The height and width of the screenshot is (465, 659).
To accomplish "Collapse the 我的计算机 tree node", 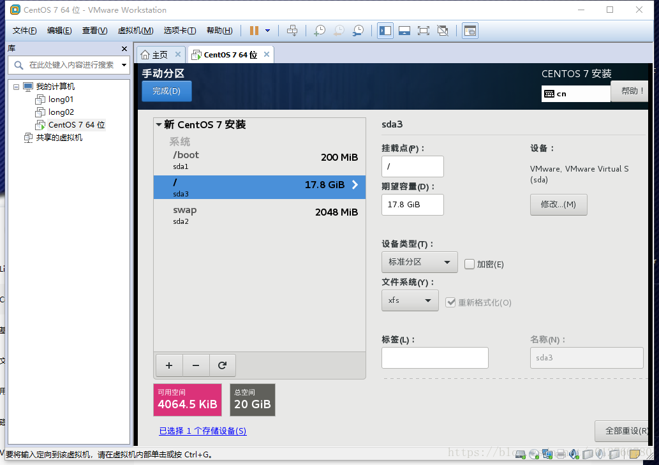I will pyautogui.click(x=16, y=87).
